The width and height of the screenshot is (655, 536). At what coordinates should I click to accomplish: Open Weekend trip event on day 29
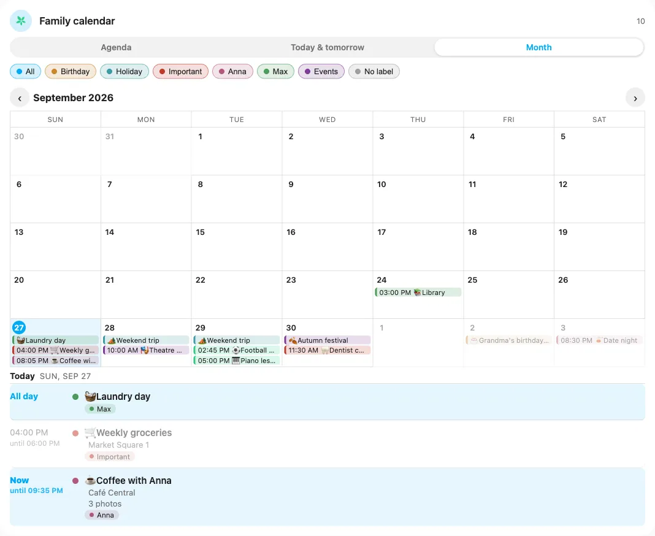237,340
